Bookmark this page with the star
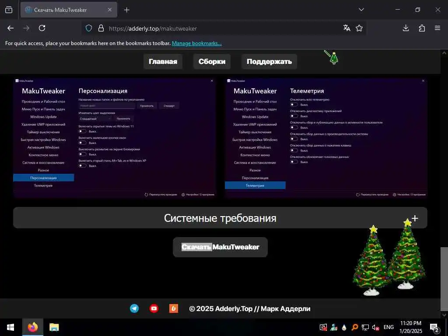 tap(359, 28)
